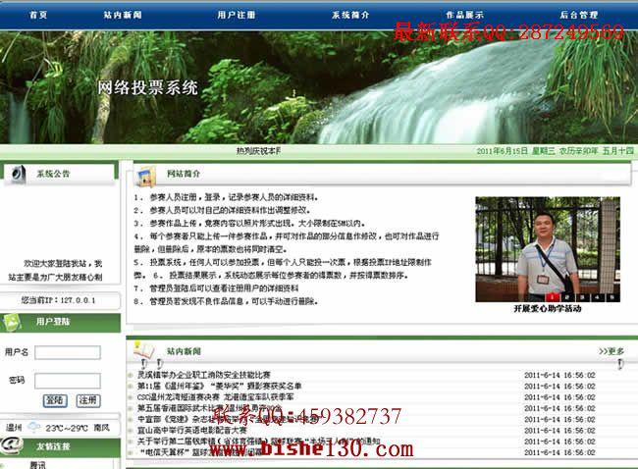
Task: Click the green icon beside 用户登陆
Action: click(12, 323)
